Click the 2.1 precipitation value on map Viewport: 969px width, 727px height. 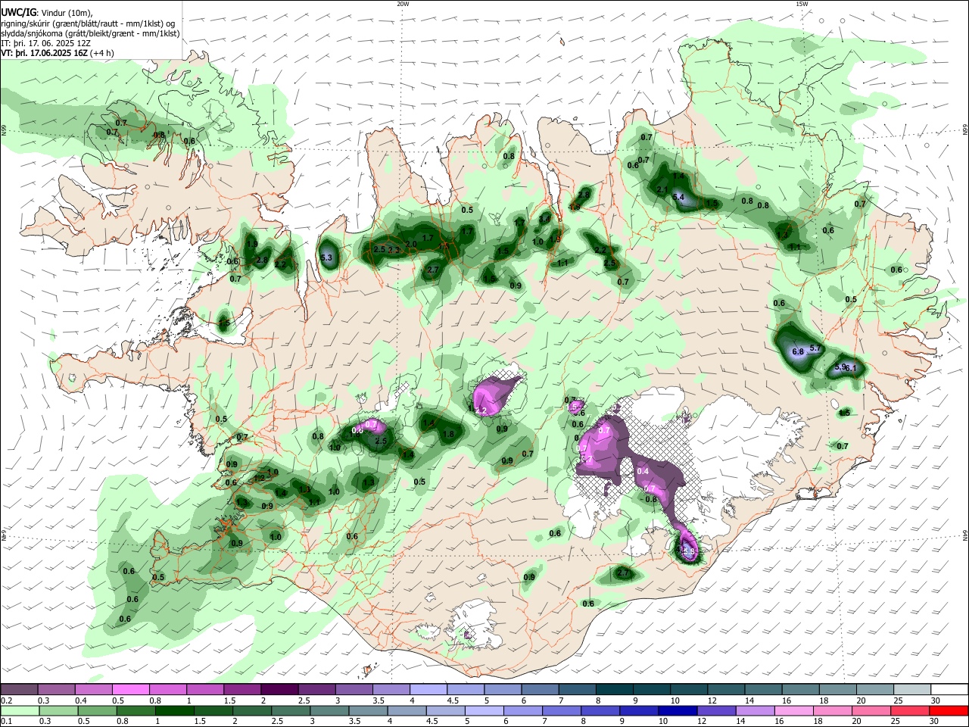(662, 189)
